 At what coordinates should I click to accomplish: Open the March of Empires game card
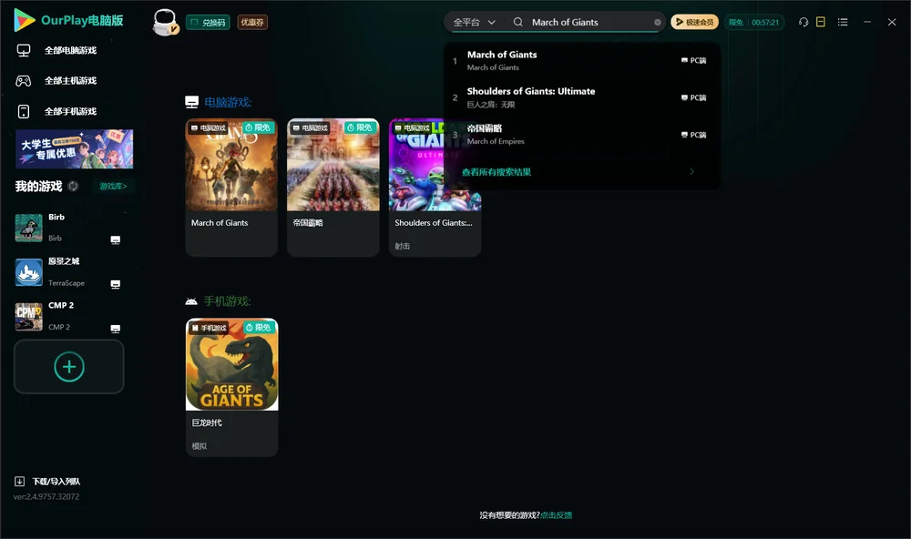[333, 187]
